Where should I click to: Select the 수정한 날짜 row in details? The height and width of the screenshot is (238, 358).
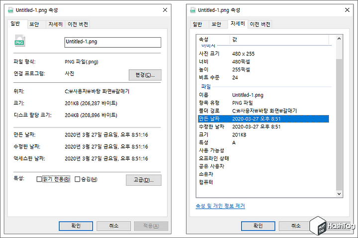click(x=264, y=126)
